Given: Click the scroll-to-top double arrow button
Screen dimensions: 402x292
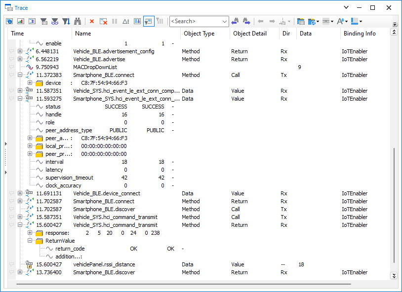Looking at the screenshot, I should (x=394, y=32).
